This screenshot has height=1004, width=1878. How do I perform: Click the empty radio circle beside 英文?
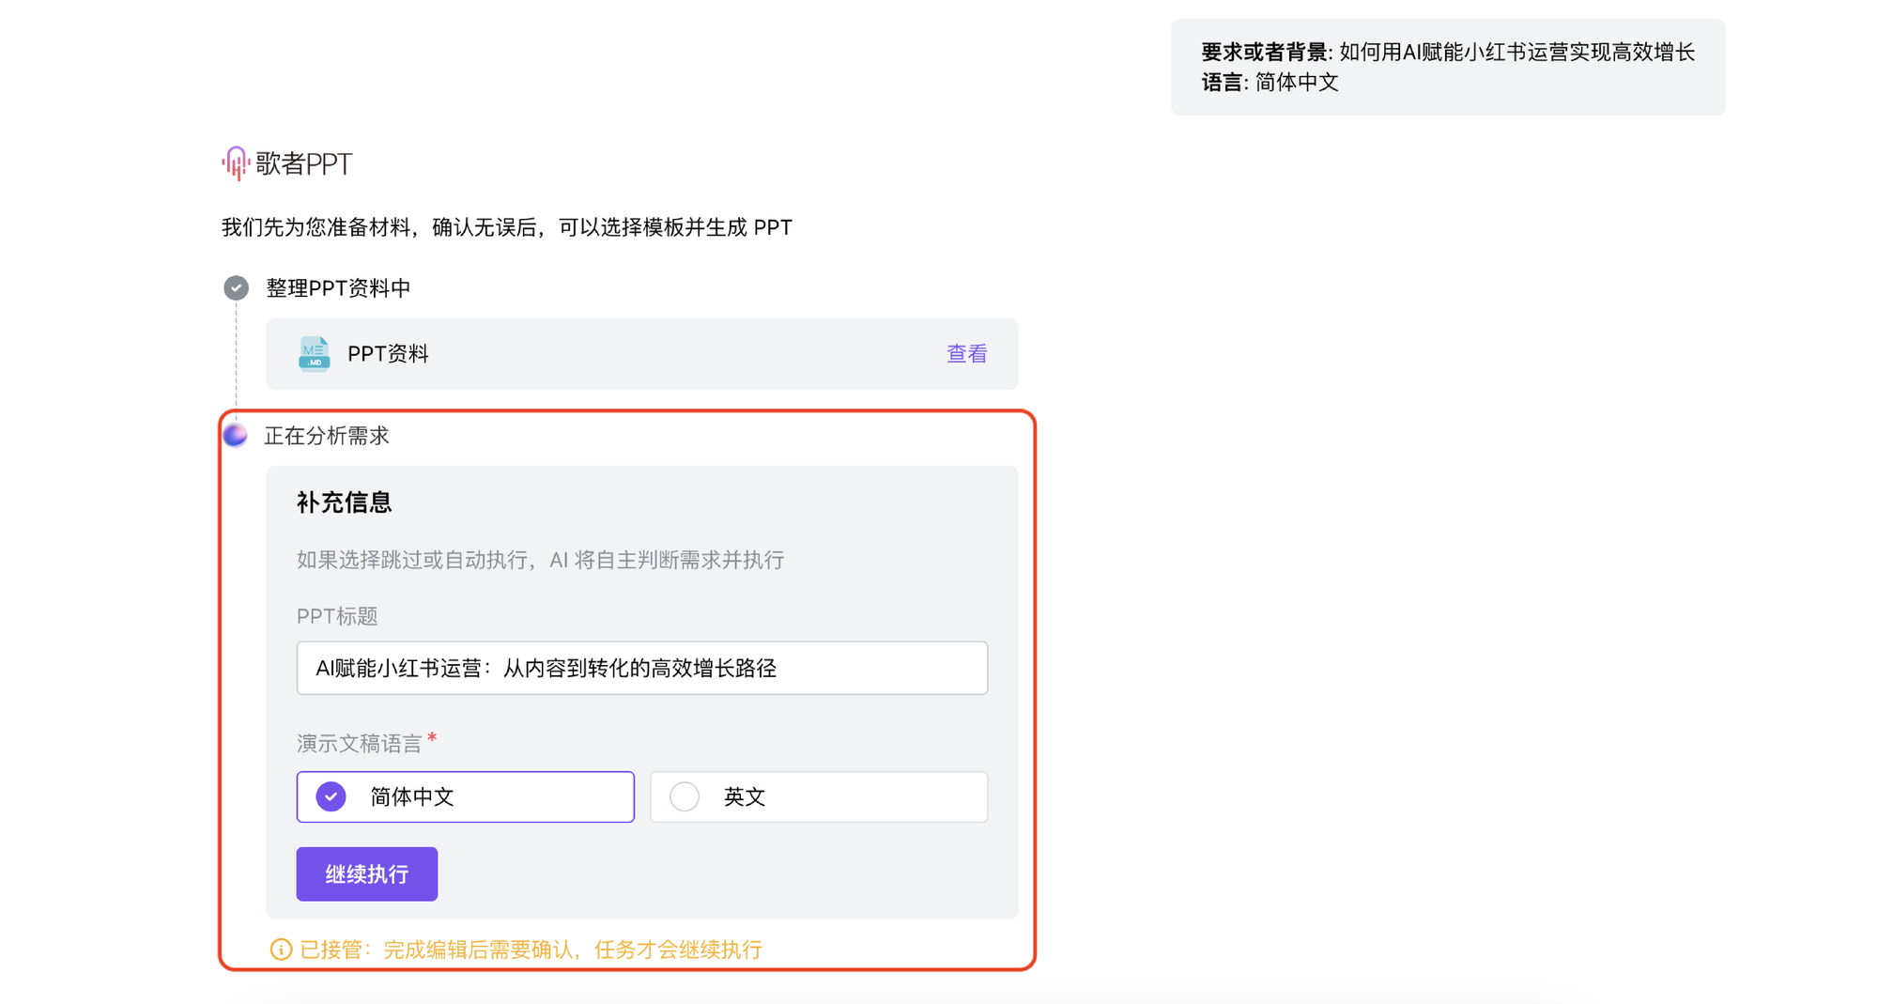click(685, 796)
